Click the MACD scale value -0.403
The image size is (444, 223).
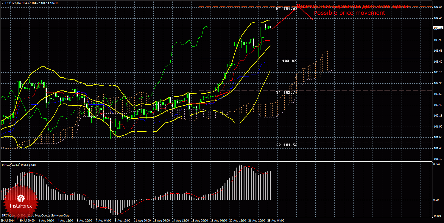(x=437, y=216)
